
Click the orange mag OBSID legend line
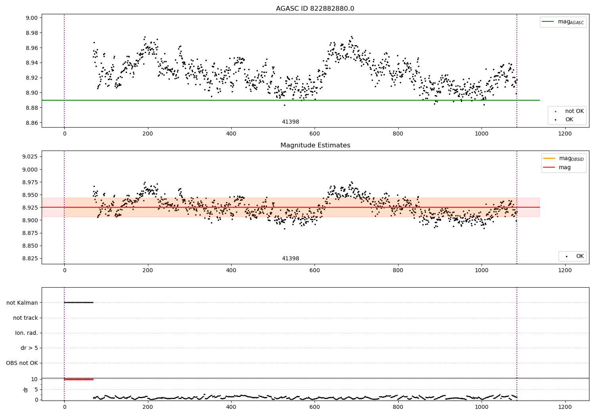pyautogui.click(x=549, y=158)
